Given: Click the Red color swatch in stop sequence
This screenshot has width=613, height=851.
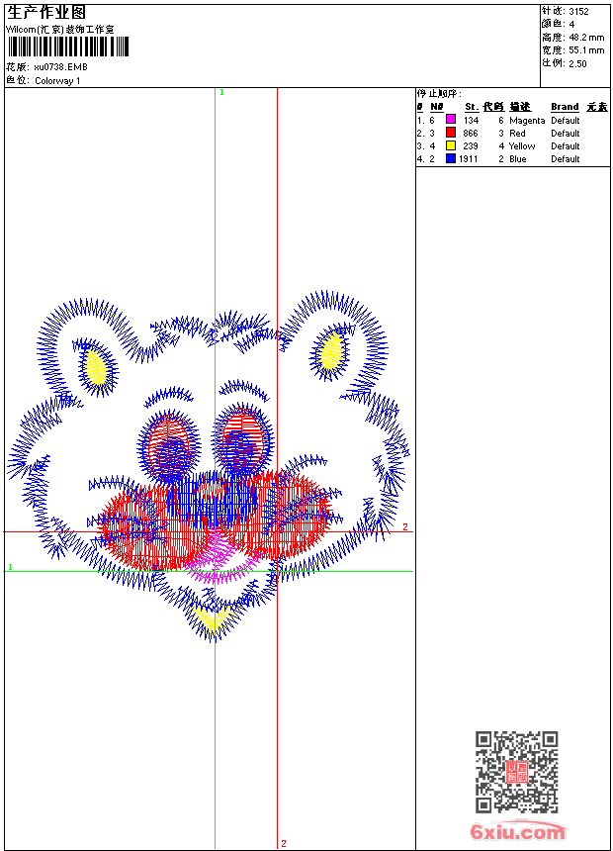Looking at the screenshot, I should tap(450, 133).
